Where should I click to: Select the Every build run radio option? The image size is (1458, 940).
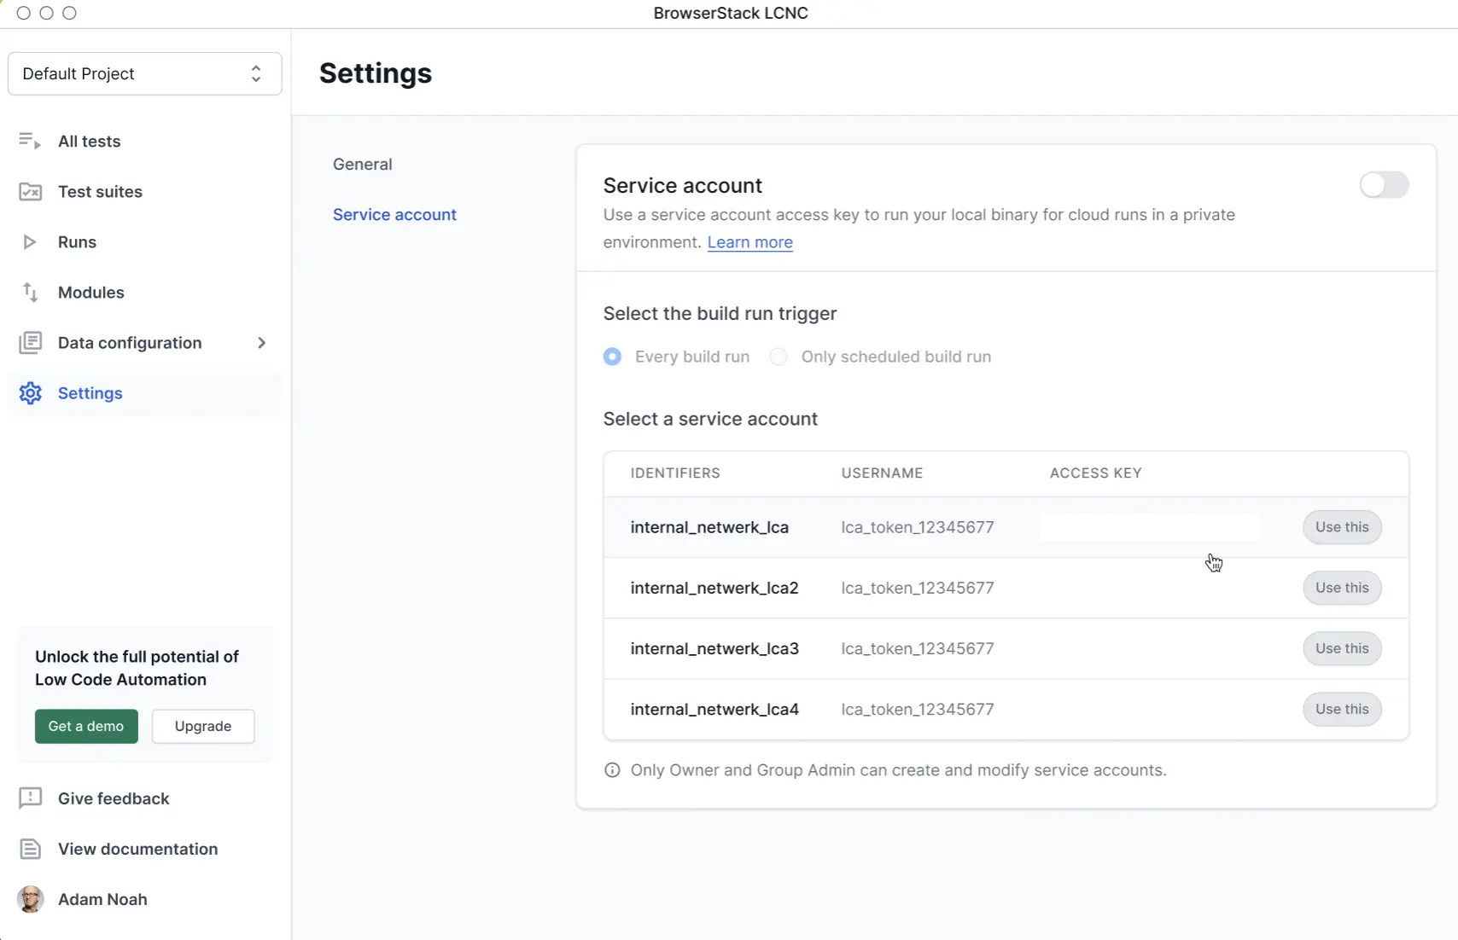pyautogui.click(x=612, y=357)
